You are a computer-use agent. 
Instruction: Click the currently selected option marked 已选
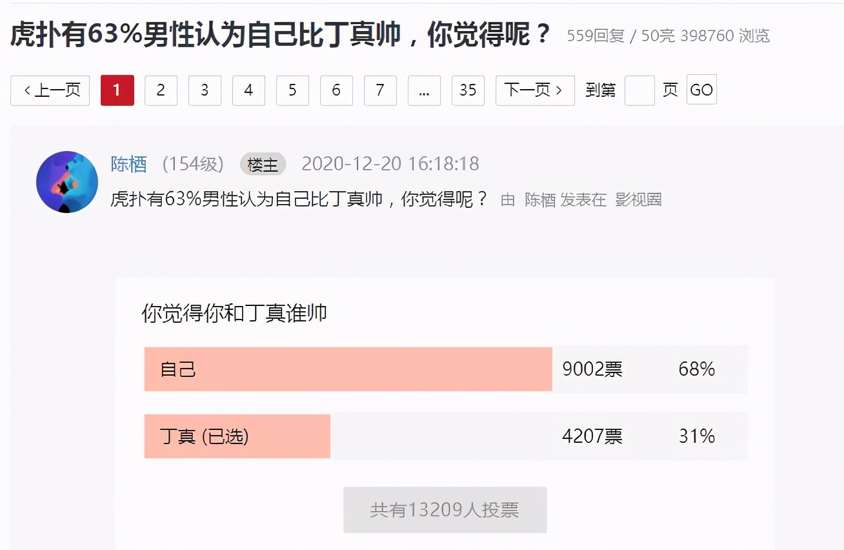point(236,436)
